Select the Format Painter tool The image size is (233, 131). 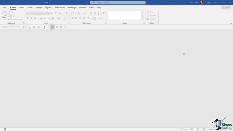[15, 19]
